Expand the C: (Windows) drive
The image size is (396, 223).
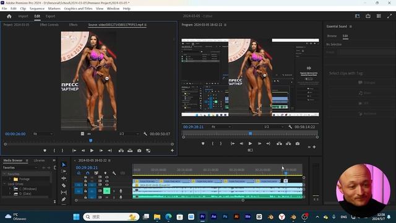[x=10, y=188]
